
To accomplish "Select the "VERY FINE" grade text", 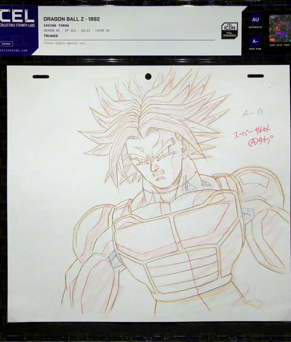I will click(255, 49).
